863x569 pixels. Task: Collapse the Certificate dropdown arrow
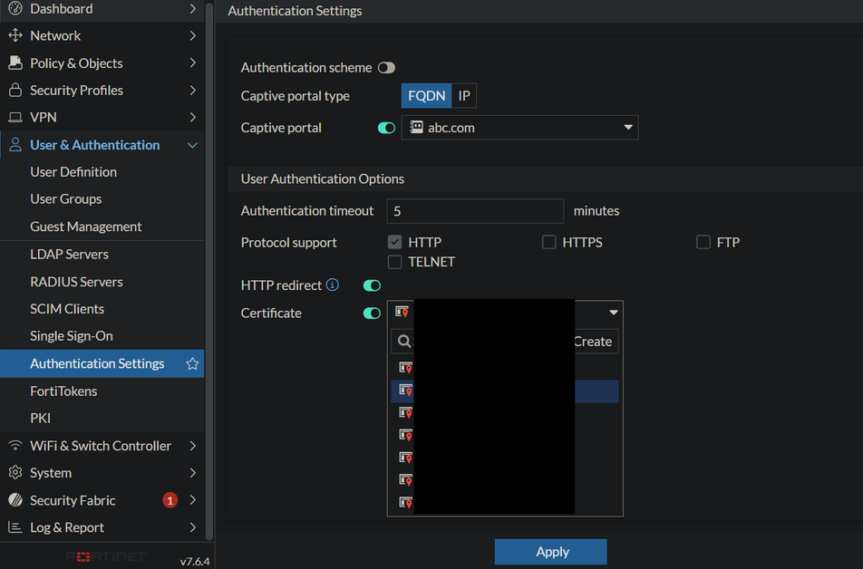pyautogui.click(x=613, y=313)
